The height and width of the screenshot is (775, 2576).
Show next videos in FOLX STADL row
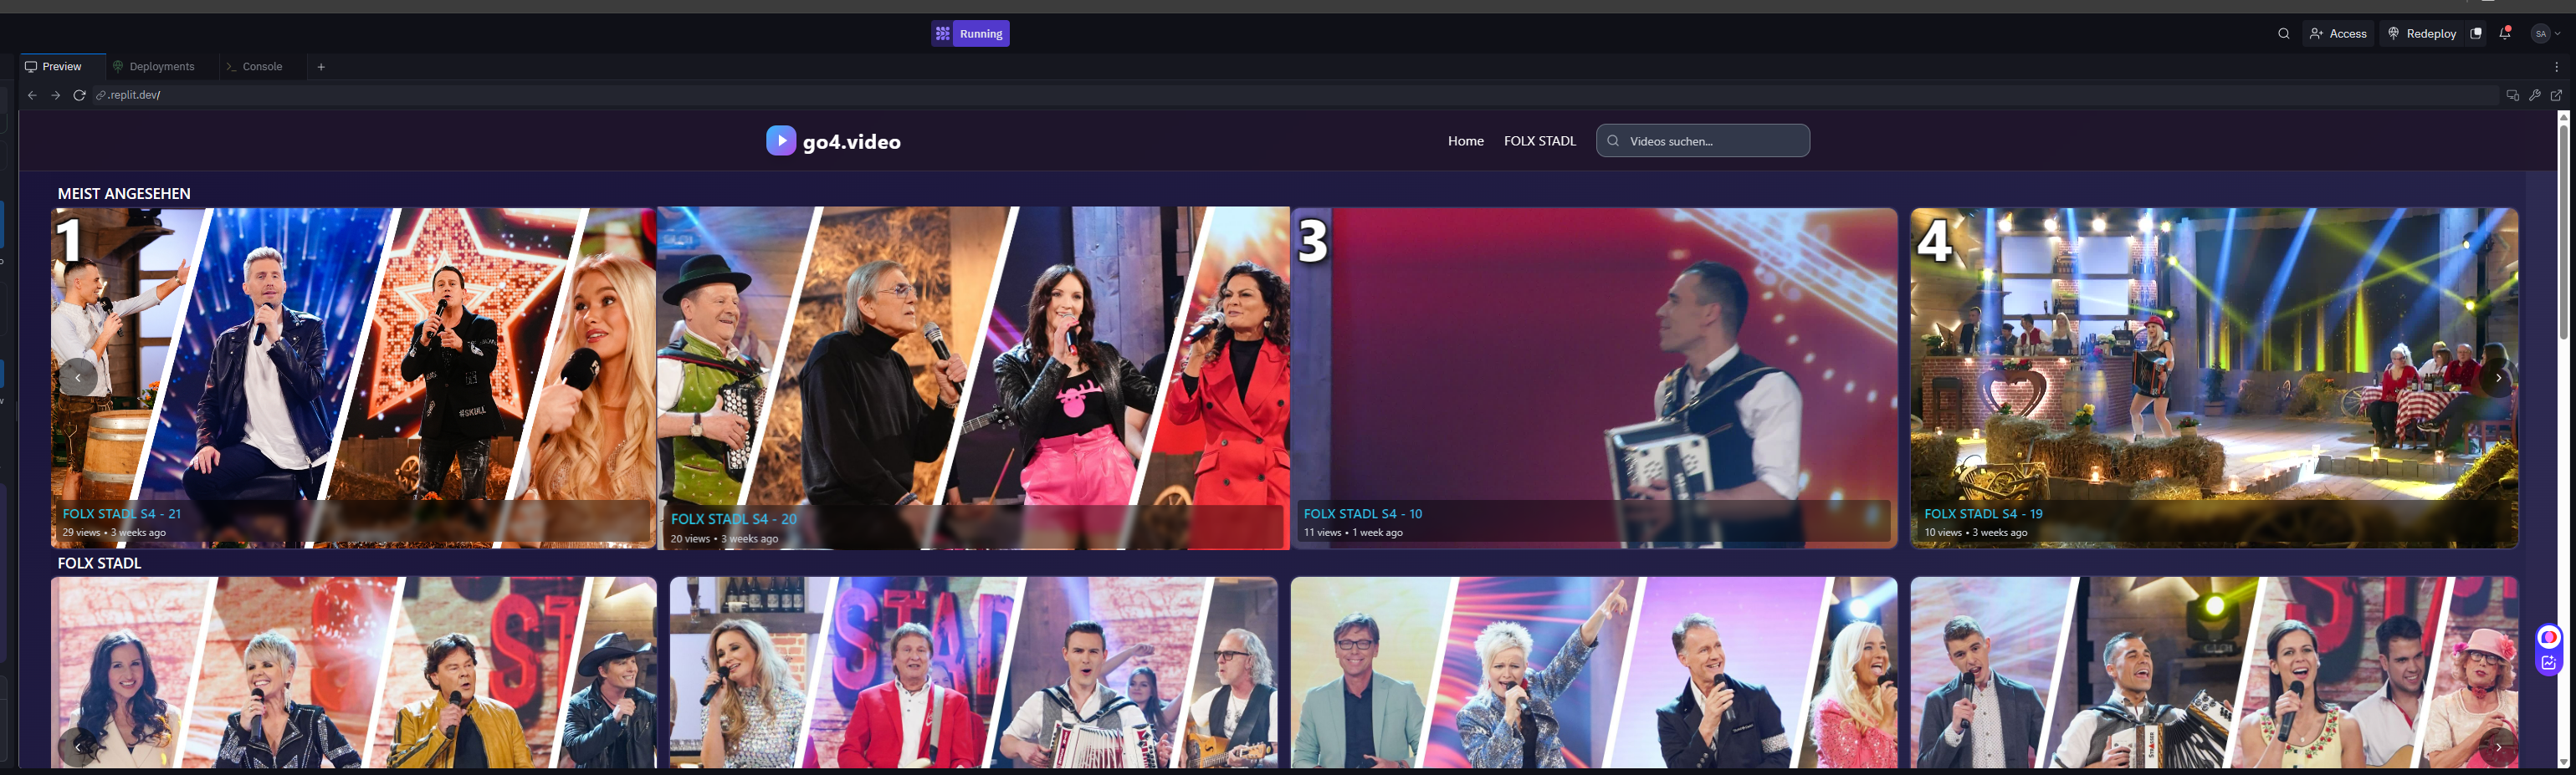(x=2498, y=746)
